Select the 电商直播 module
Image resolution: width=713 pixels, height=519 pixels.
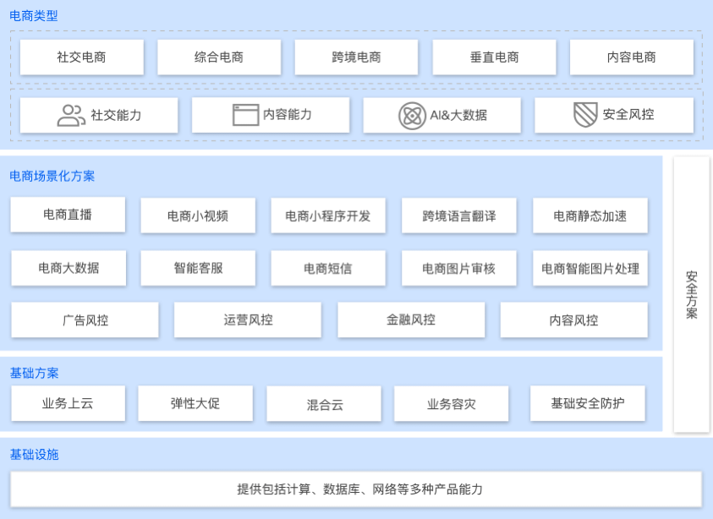(66, 215)
